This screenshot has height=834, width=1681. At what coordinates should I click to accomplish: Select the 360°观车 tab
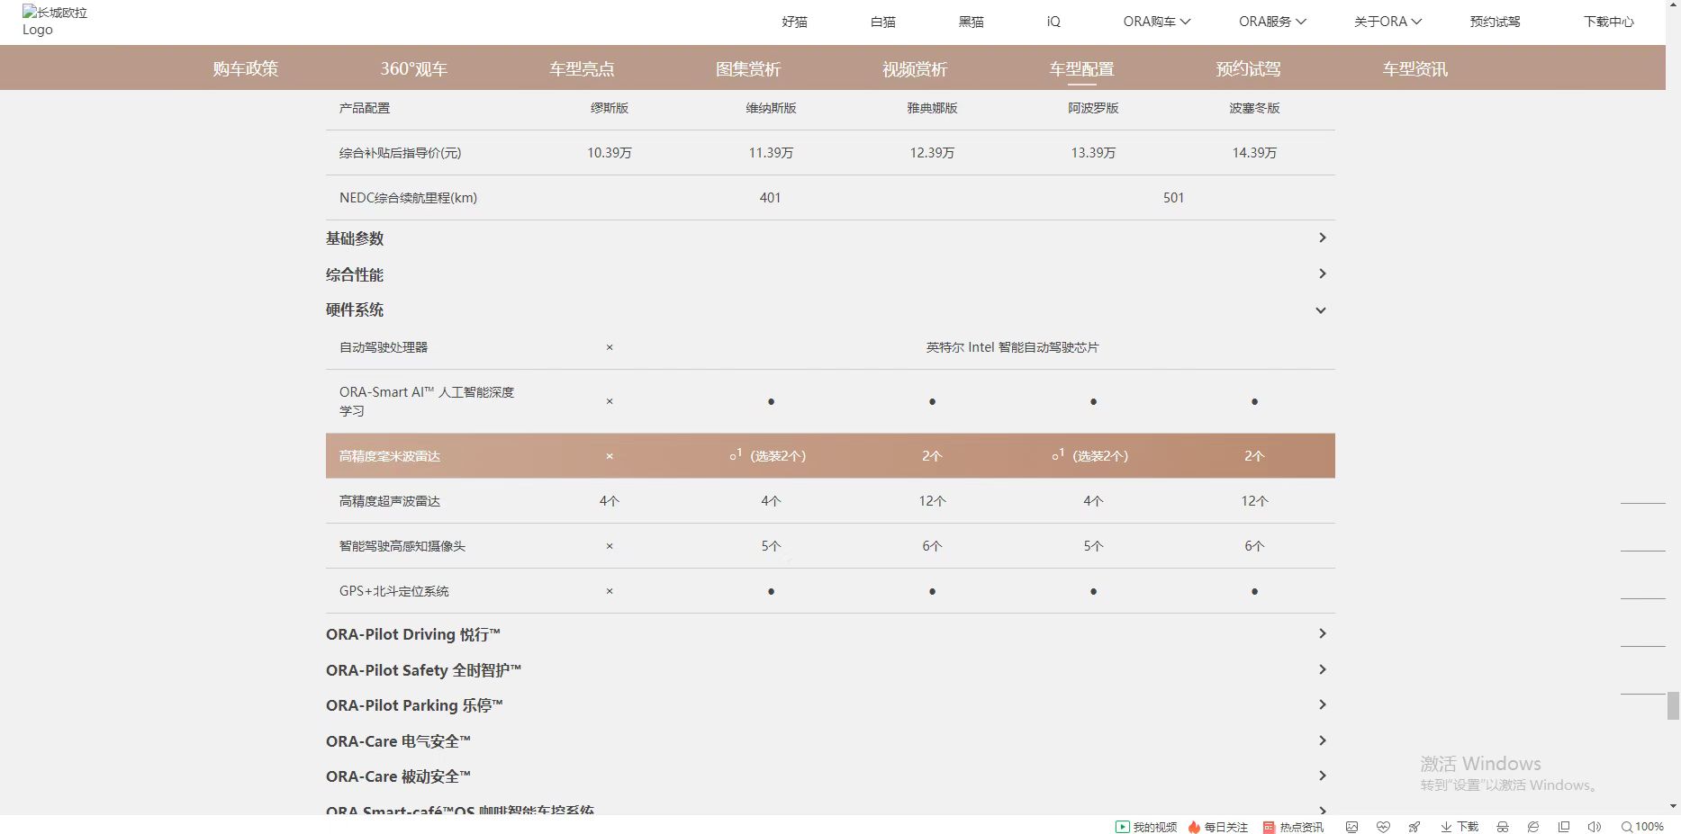pyautogui.click(x=413, y=69)
